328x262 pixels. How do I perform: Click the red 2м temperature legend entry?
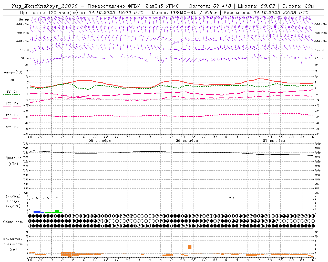point(12,81)
